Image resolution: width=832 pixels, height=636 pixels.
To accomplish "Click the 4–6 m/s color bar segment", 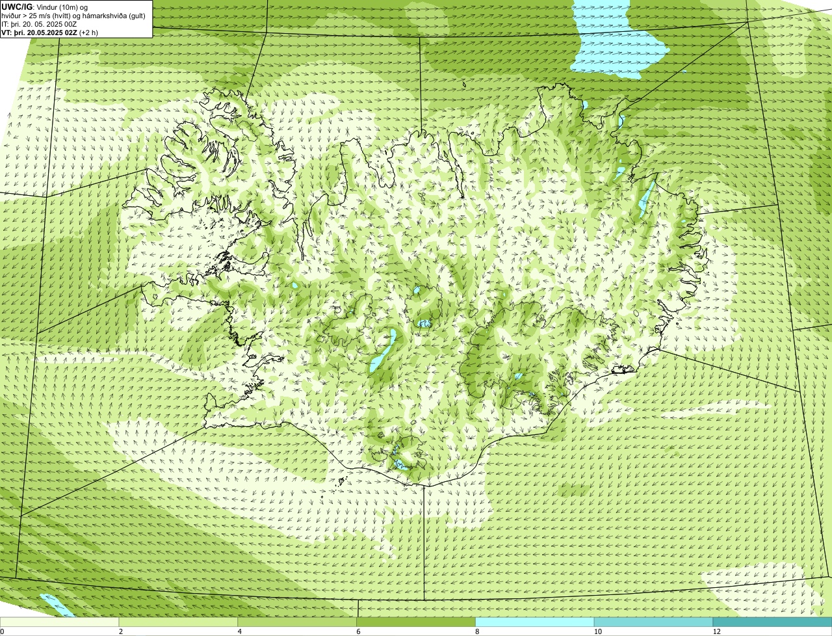I will pos(298,622).
